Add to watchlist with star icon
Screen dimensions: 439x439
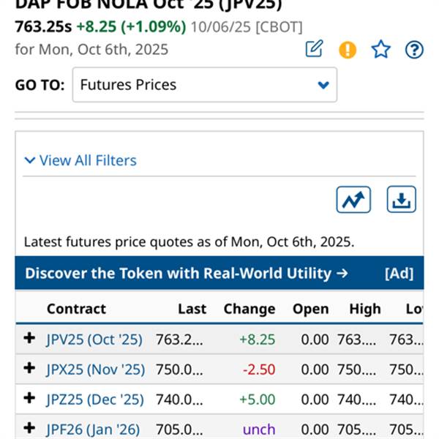[380, 50]
